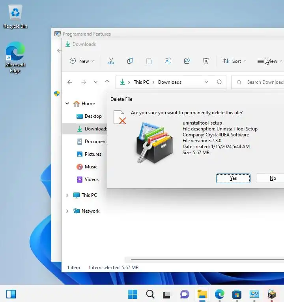
Task: Click the '1 item' status bar text
Action: coord(73,268)
